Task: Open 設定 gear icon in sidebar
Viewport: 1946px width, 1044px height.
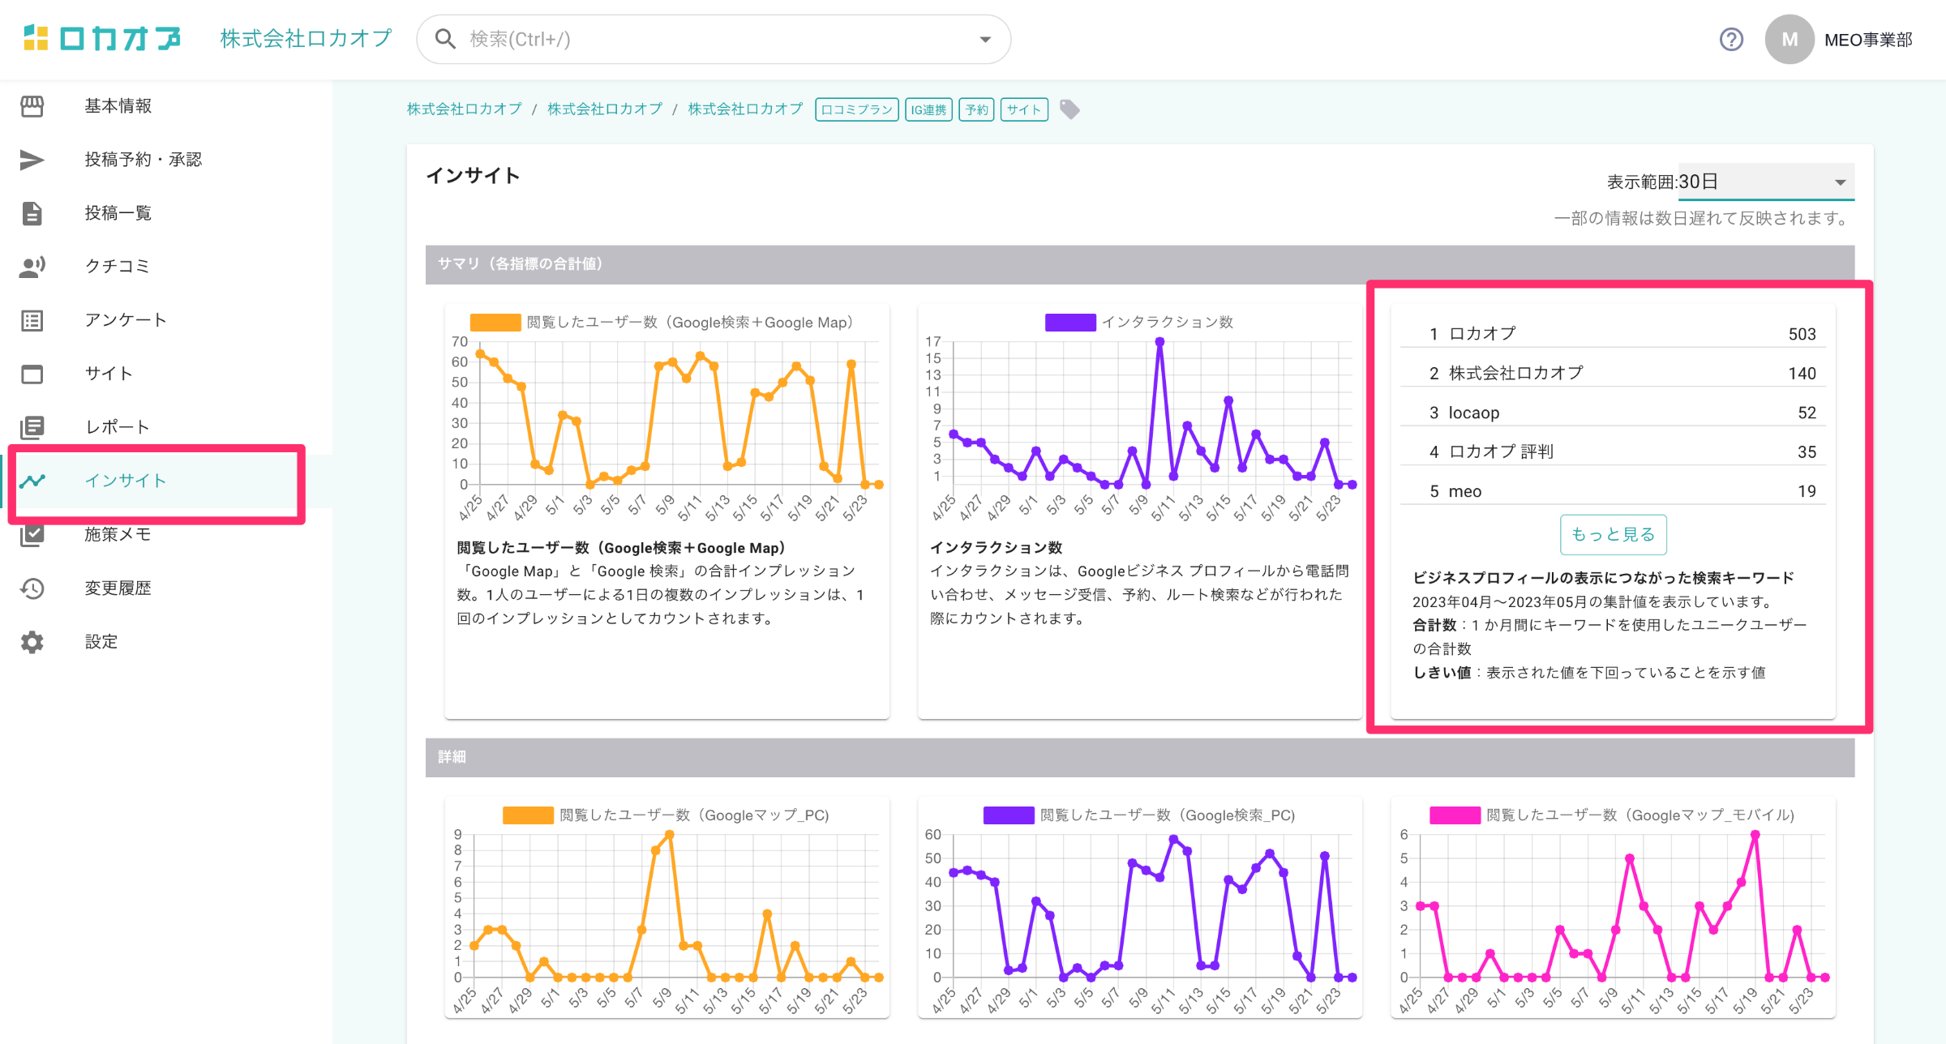Action: [32, 642]
